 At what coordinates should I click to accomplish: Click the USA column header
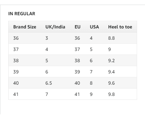tap(94, 27)
